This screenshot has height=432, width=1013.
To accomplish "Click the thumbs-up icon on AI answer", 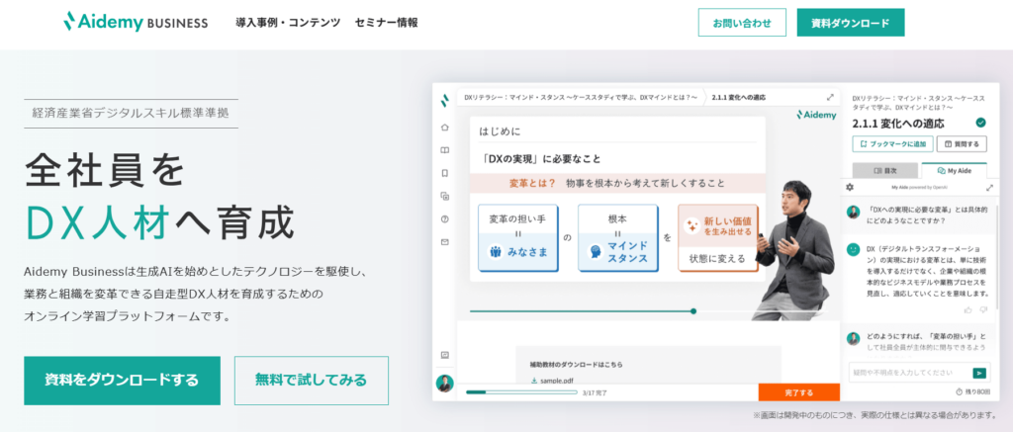I will [967, 310].
